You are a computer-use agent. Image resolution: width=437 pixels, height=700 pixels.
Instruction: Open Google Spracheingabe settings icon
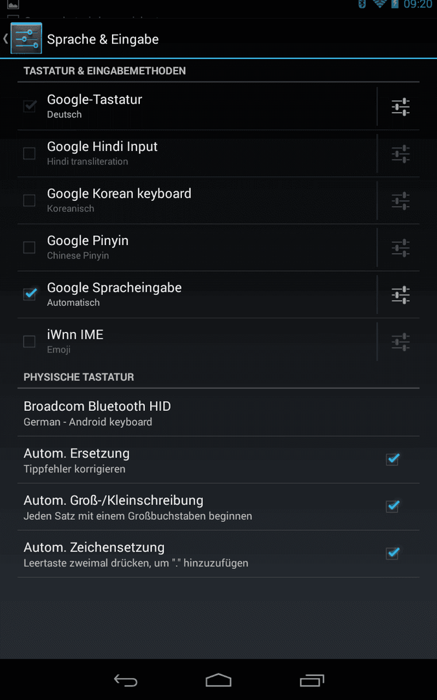click(x=401, y=295)
